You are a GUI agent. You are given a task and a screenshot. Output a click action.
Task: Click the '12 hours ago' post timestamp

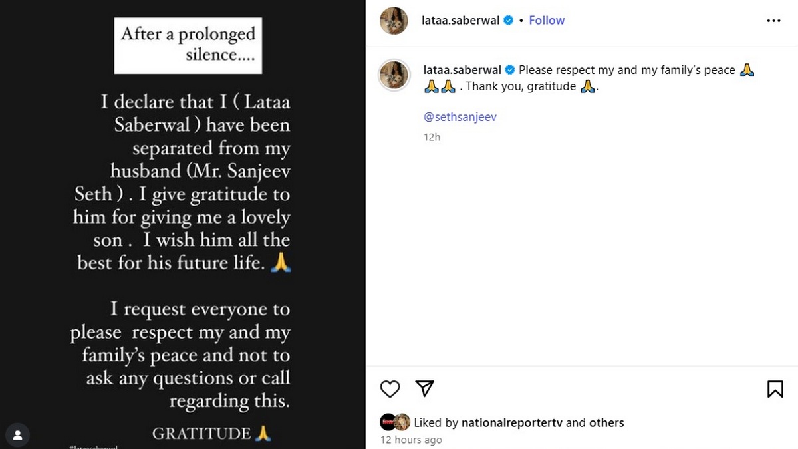411,440
